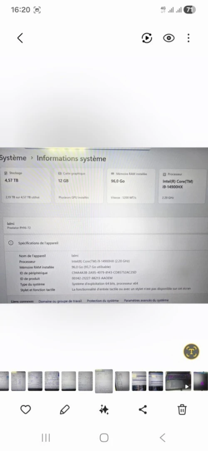Delete the photo with trash icon
208x451 pixels.
(x=182, y=409)
